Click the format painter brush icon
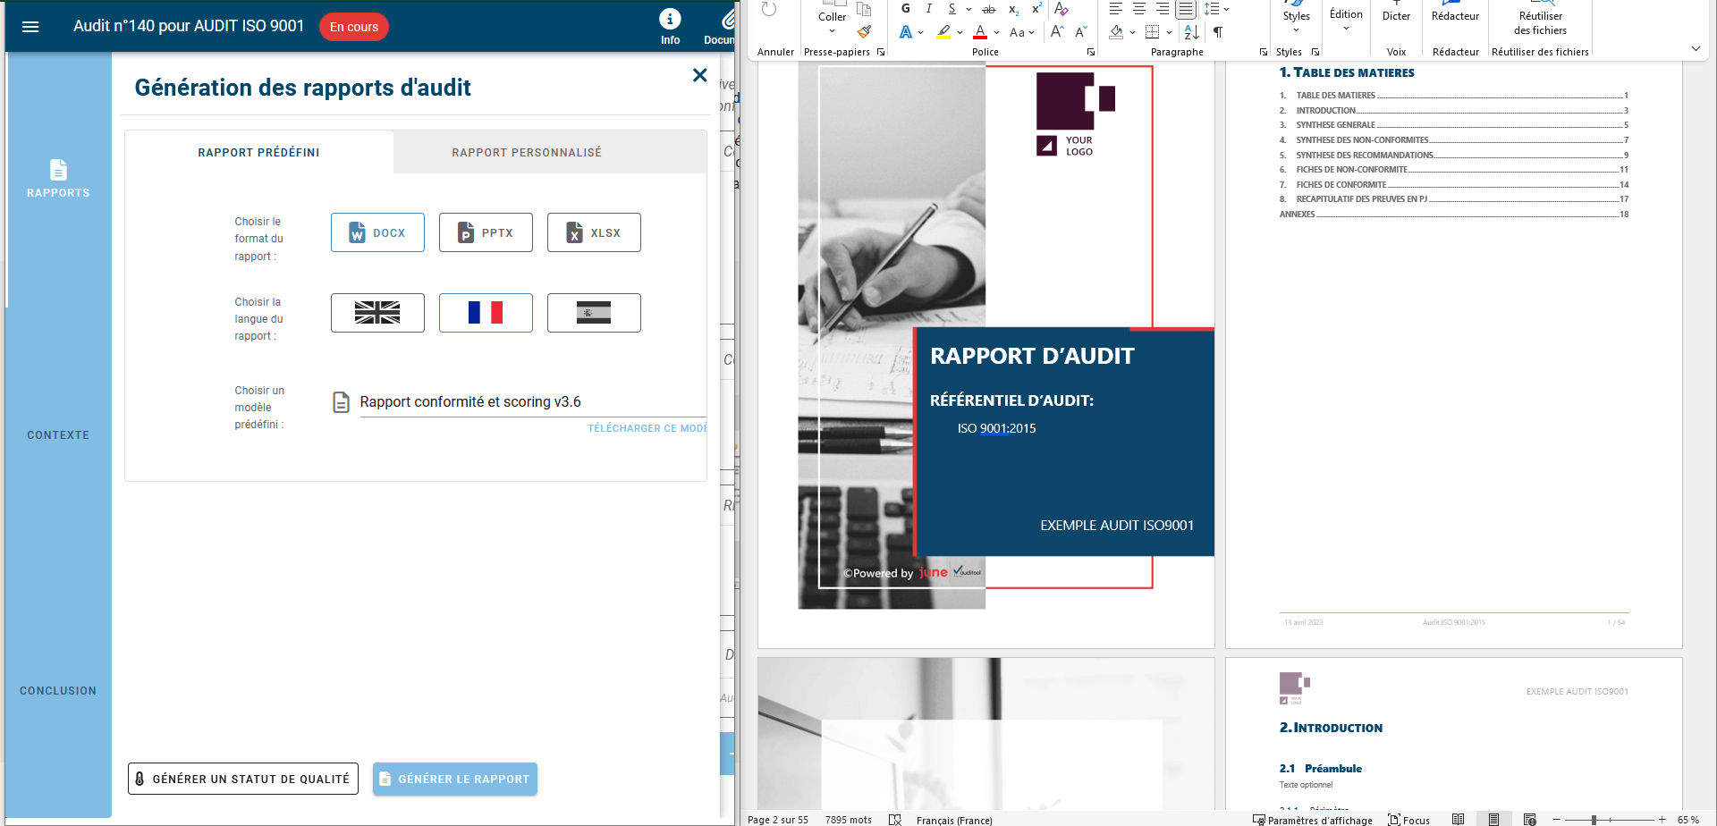 pos(864,32)
